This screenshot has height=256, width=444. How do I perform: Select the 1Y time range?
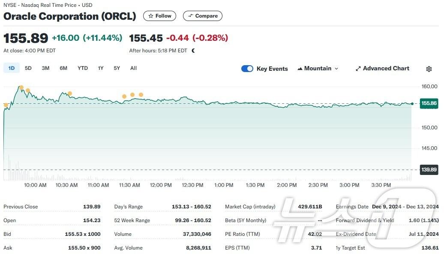(101, 68)
